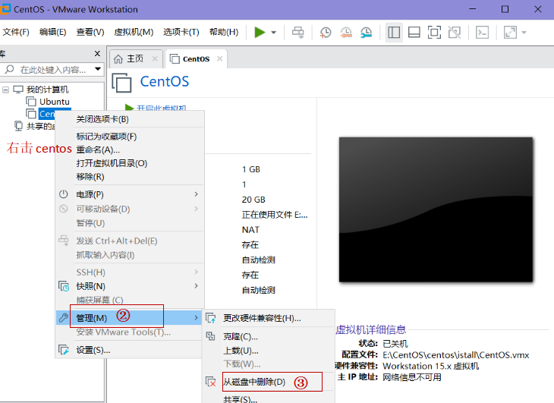
Task: Choose 设置(S)... in context menu
Action: click(x=130, y=350)
